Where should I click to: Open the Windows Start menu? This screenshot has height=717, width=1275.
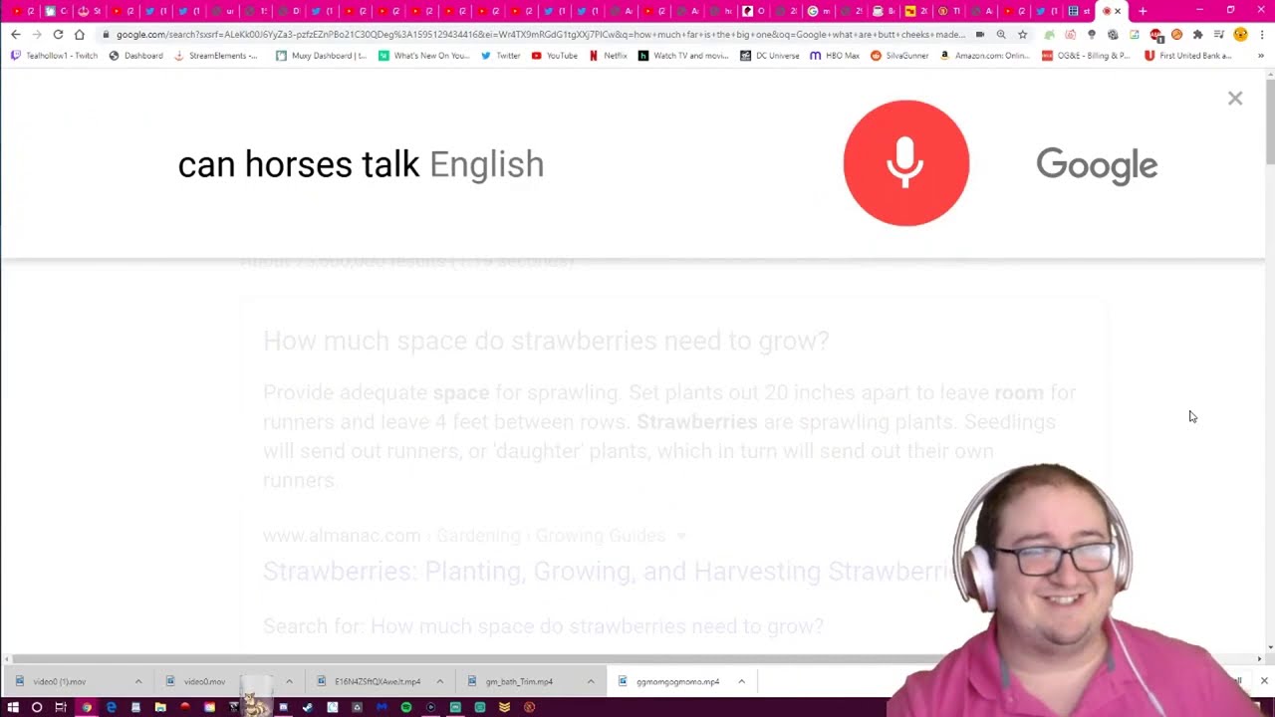tap(13, 707)
